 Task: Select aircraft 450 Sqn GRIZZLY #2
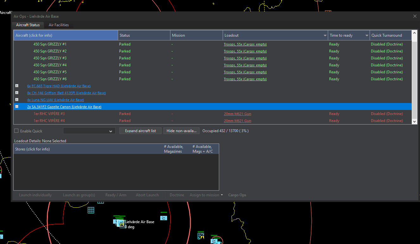point(50,51)
